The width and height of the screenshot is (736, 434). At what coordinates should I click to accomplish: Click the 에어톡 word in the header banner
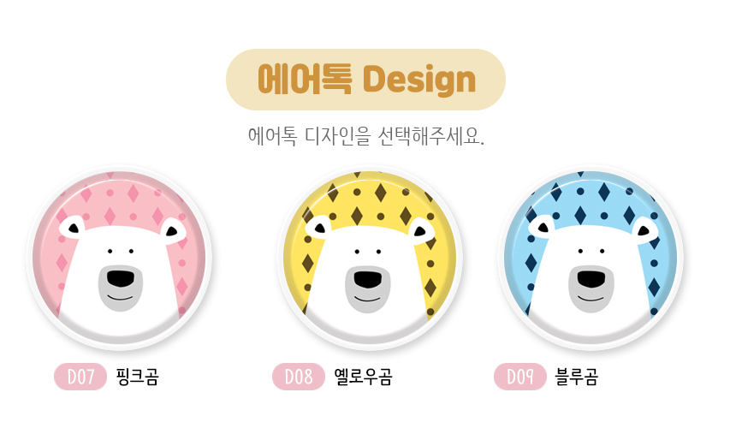point(306,80)
